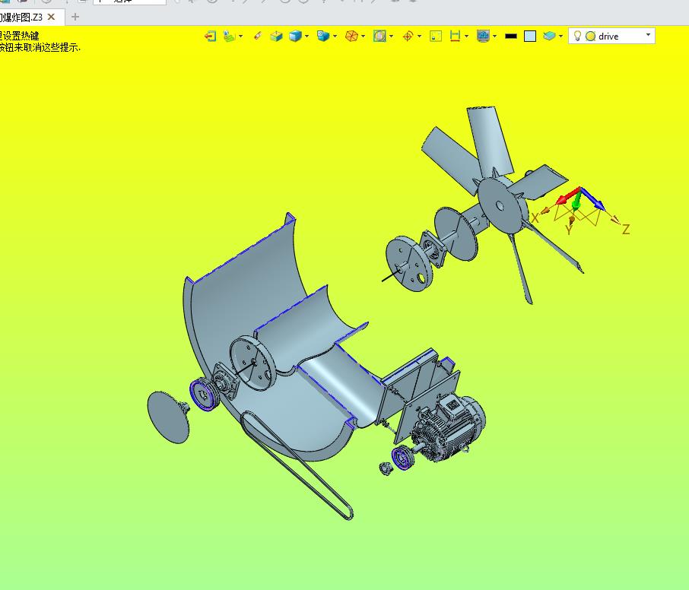Click the green layered filter icon
Screen dimensions: 689x590
click(229, 36)
